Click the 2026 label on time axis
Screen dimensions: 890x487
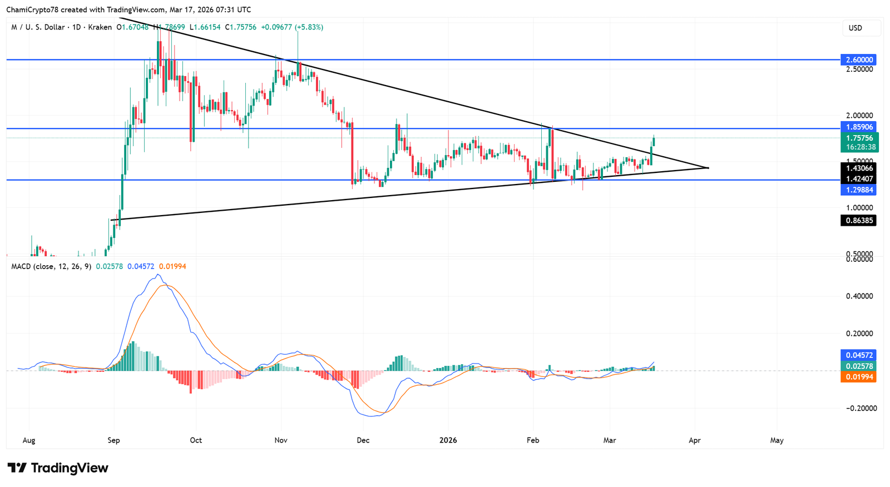pyautogui.click(x=448, y=440)
